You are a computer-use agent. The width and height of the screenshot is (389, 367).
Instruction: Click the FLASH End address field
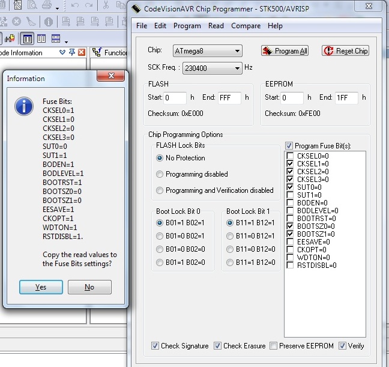[229, 98]
